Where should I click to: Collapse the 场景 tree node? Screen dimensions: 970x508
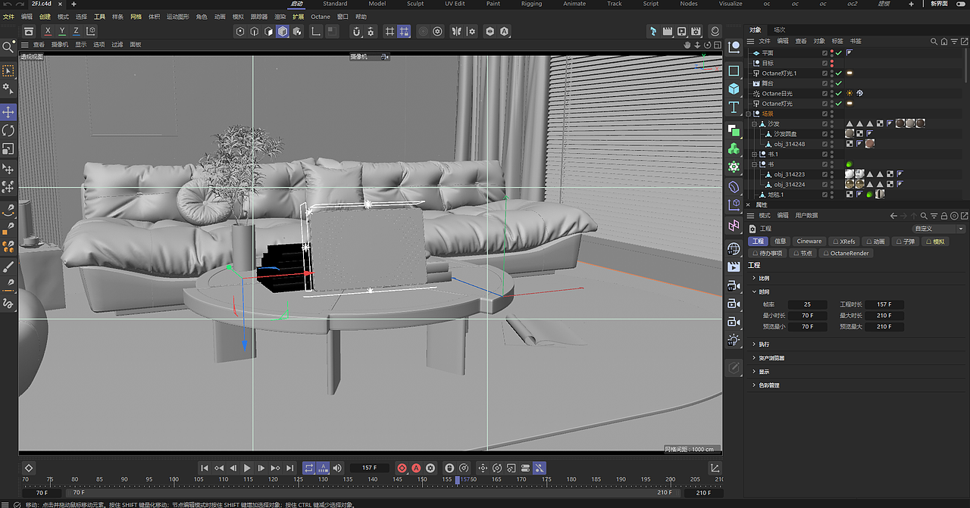pyautogui.click(x=749, y=114)
